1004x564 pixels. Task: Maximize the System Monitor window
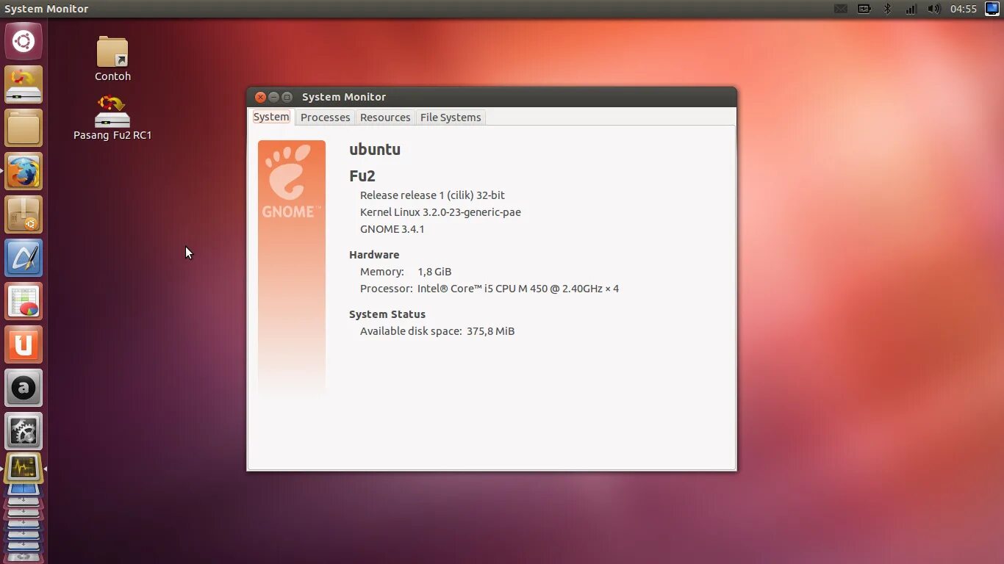(x=287, y=97)
